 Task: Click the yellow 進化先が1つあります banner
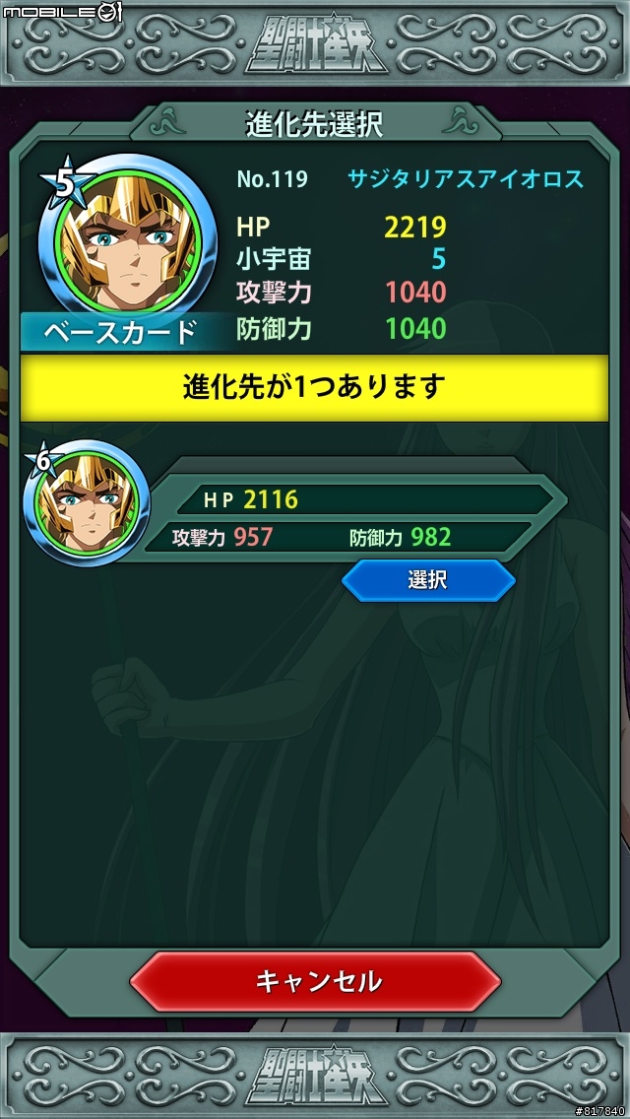314,388
